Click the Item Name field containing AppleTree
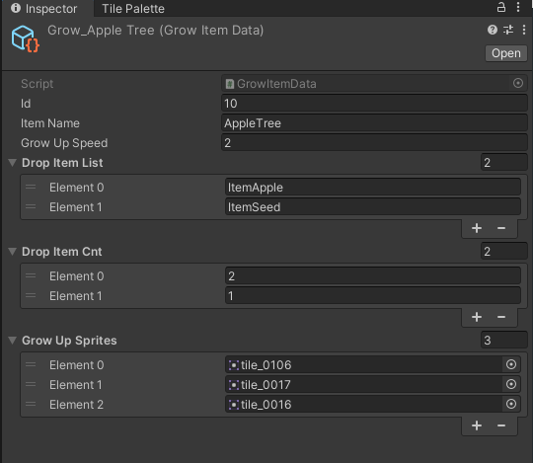Viewport: 533px width, 463px height. 374,123
